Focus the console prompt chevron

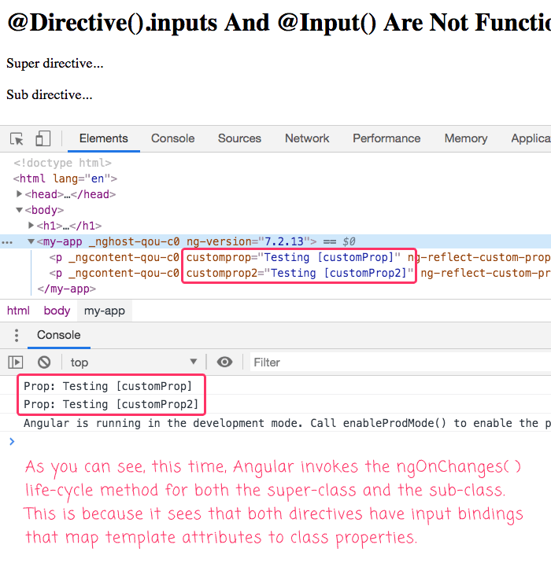pyautogui.click(x=12, y=441)
